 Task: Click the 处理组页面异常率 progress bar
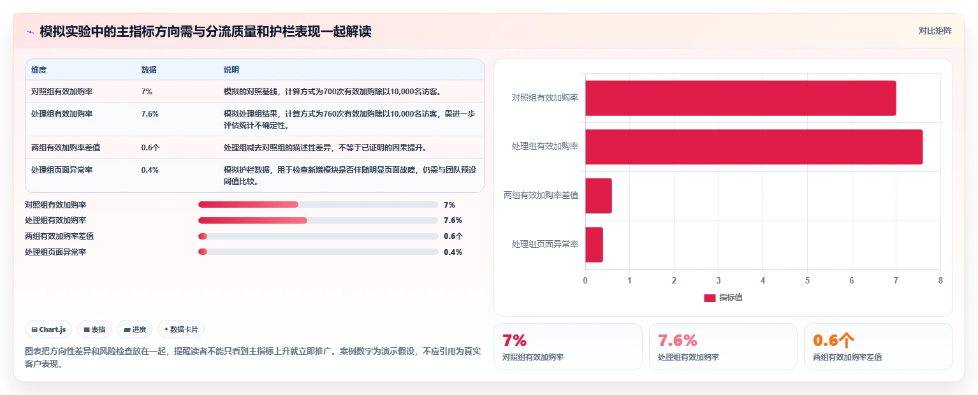(317, 252)
